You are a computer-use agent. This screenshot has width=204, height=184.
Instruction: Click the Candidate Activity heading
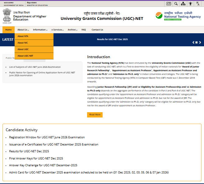point(21,130)
